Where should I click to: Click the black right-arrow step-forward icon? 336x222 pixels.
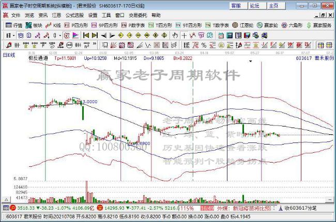tap(112, 35)
